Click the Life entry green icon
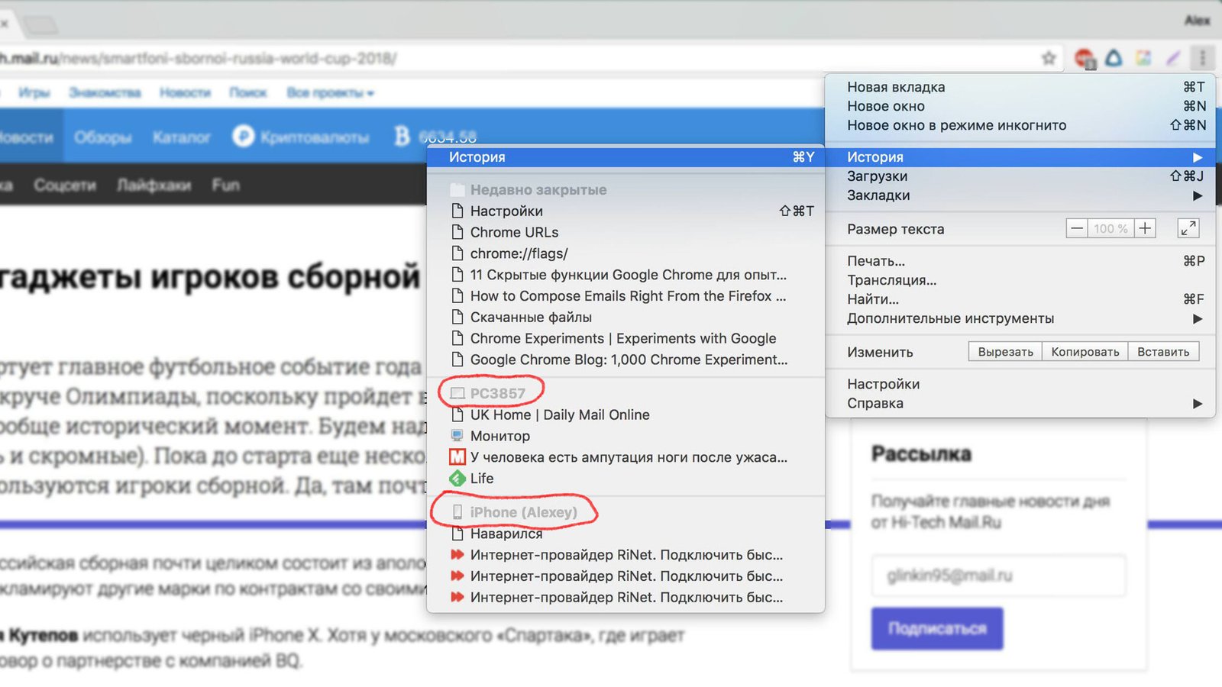Viewport: 1222px width, 687px height. coord(457,479)
